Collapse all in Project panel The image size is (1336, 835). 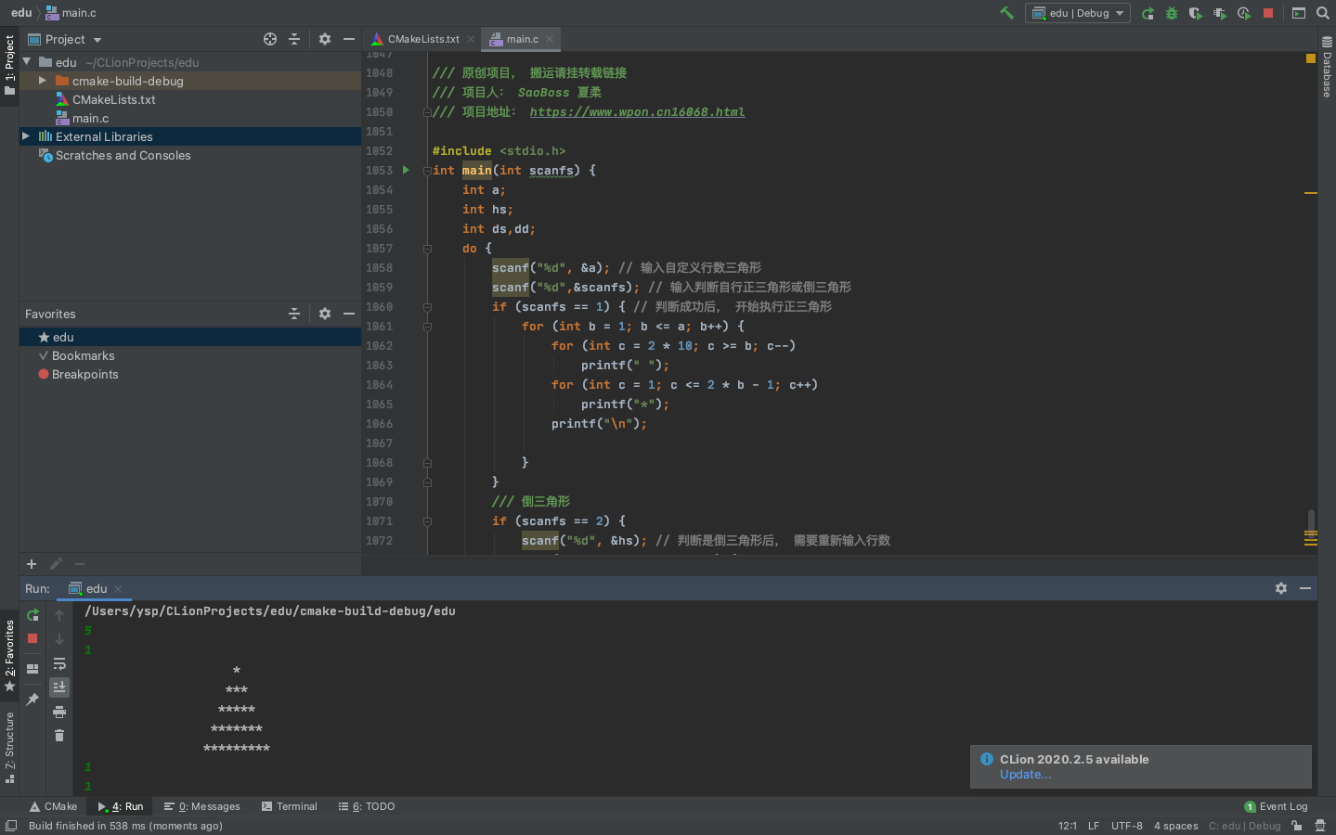294,39
